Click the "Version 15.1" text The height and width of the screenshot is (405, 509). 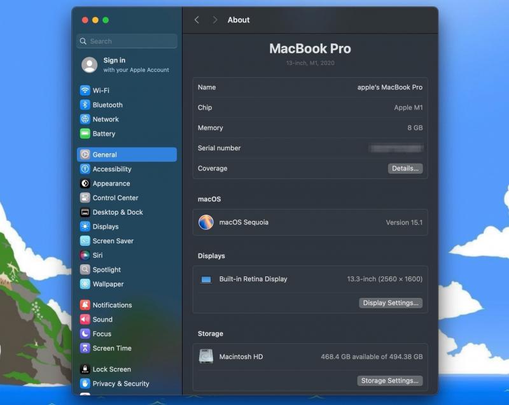pyautogui.click(x=404, y=222)
